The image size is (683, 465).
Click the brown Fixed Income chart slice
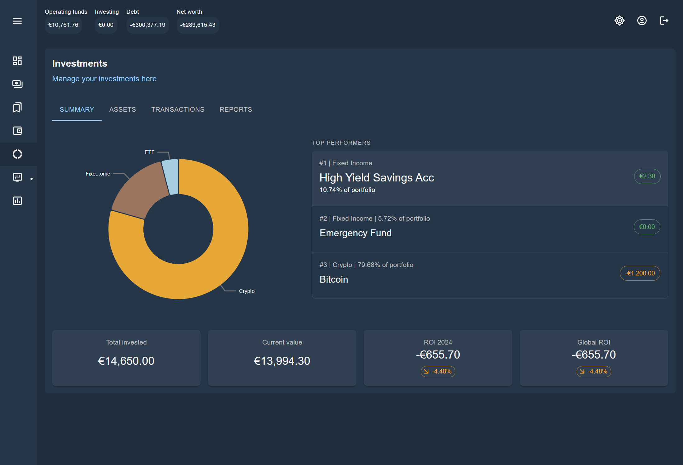[142, 190]
